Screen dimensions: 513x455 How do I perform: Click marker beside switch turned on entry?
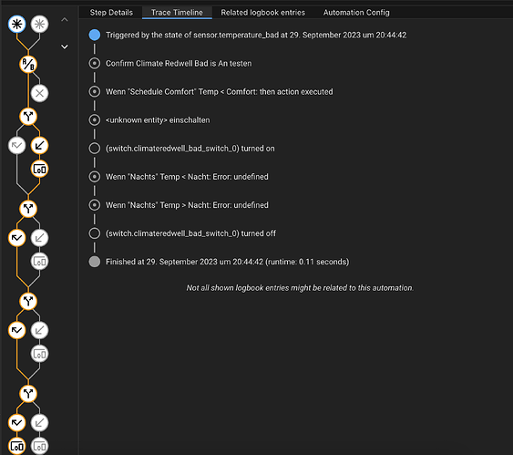(95, 149)
